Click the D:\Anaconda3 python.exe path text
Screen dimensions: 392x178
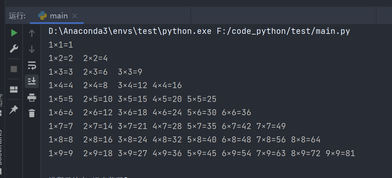click(130, 31)
